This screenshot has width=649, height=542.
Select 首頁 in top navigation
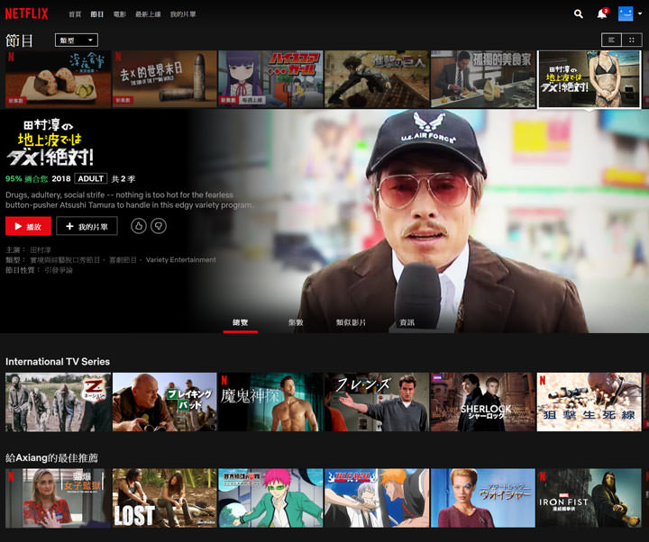point(75,14)
